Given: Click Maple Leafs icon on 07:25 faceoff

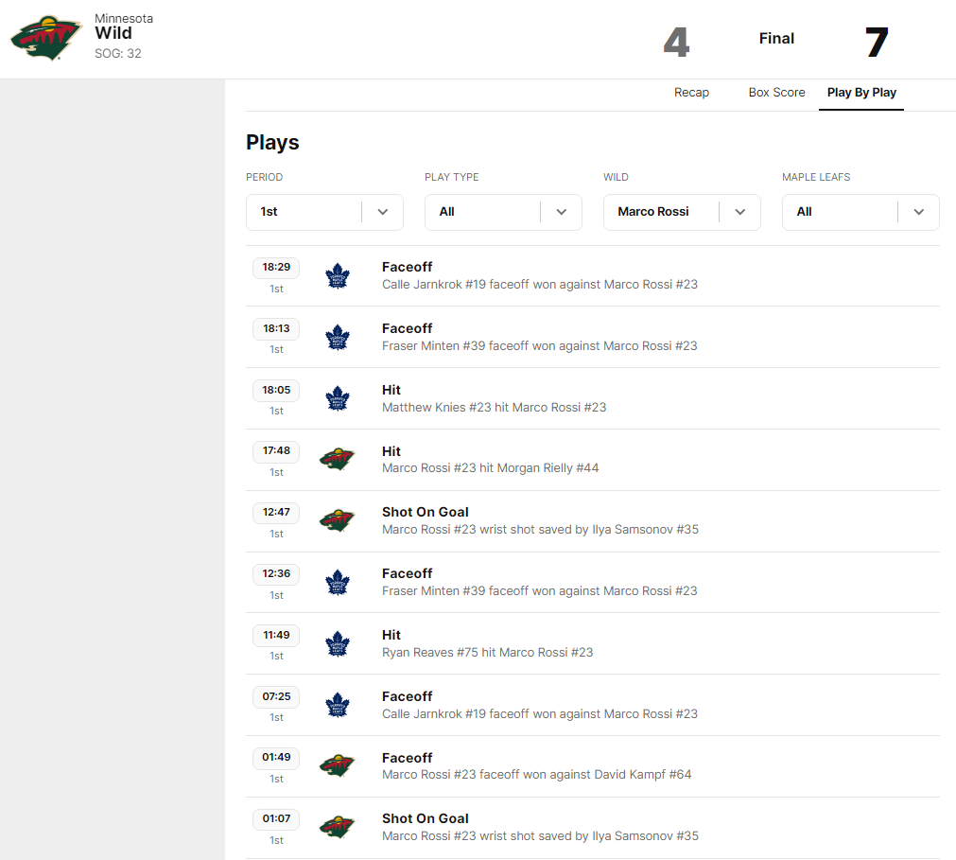Looking at the screenshot, I should pyautogui.click(x=338, y=706).
